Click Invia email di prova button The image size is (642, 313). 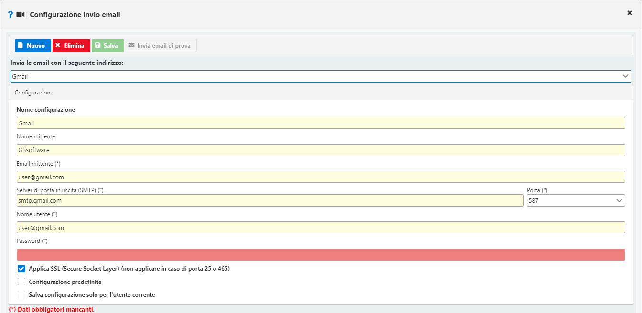(x=161, y=46)
